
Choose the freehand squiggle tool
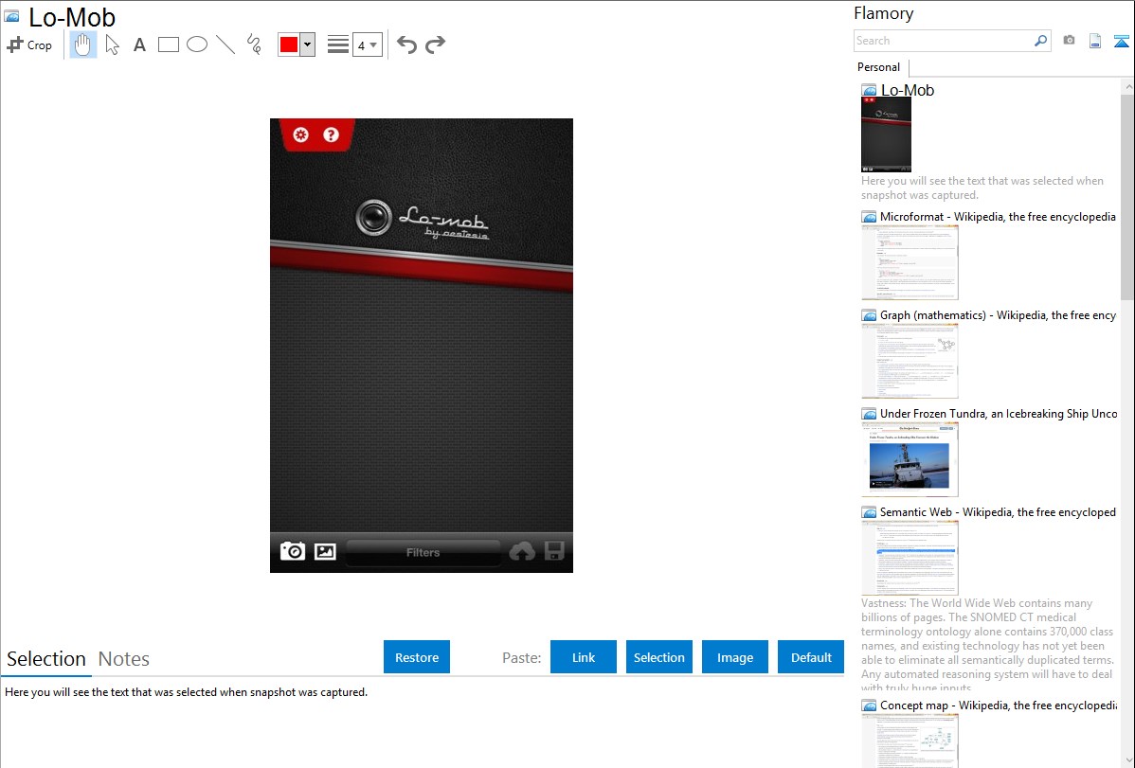(254, 45)
